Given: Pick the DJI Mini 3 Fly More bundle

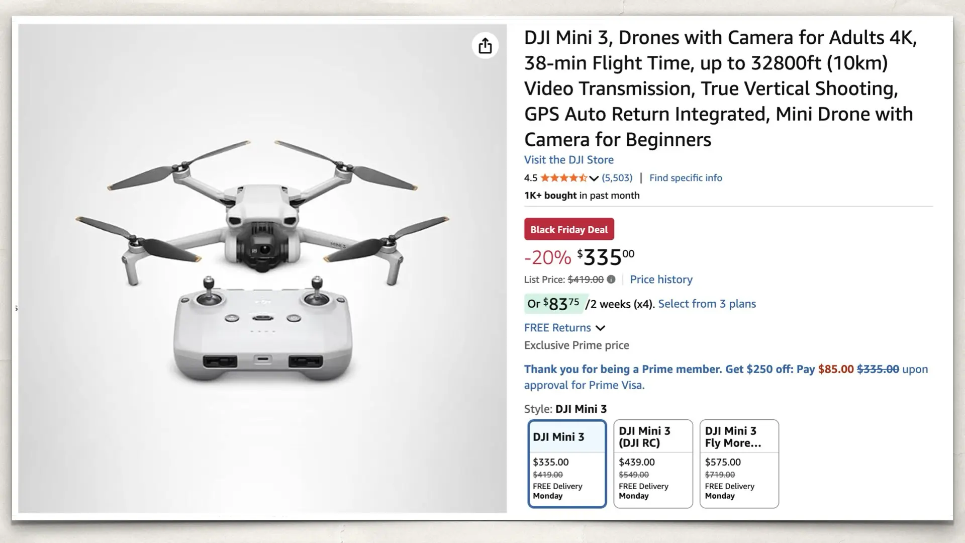Looking at the screenshot, I should click(739, 463).
